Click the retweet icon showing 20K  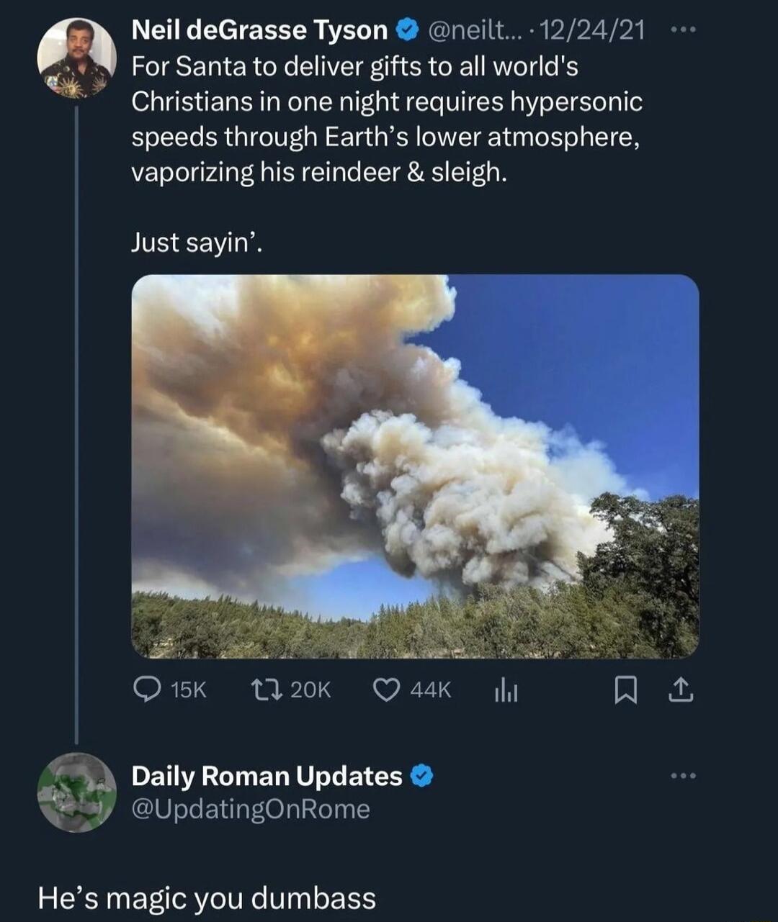[268, 690]
